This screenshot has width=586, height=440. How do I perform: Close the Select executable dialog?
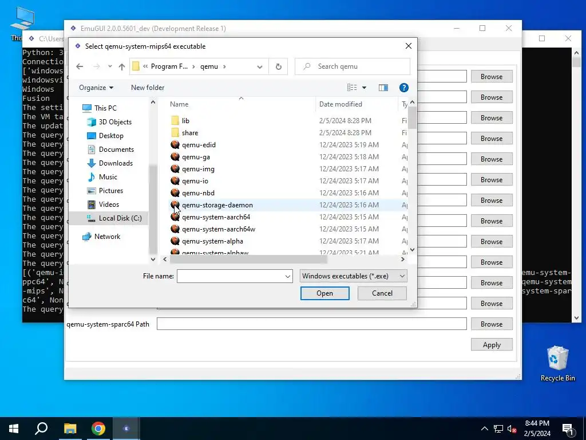pos(409,46)
